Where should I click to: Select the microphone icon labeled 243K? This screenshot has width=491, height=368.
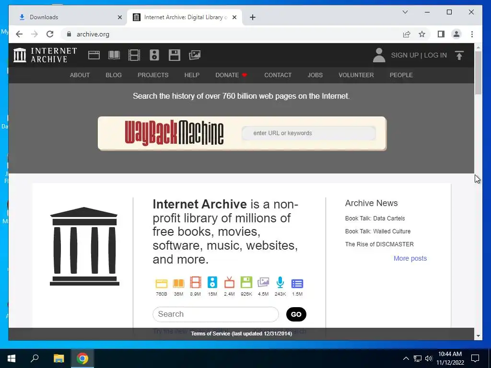pos(280,283)
